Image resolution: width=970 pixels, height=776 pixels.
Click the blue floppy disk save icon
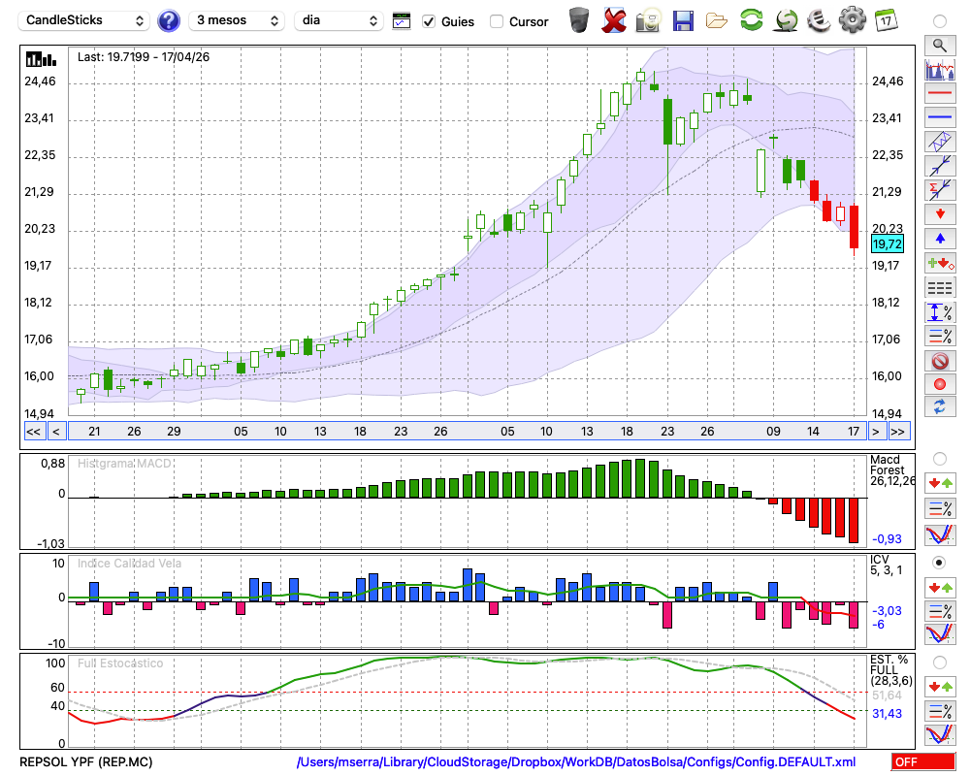[683, 20]
